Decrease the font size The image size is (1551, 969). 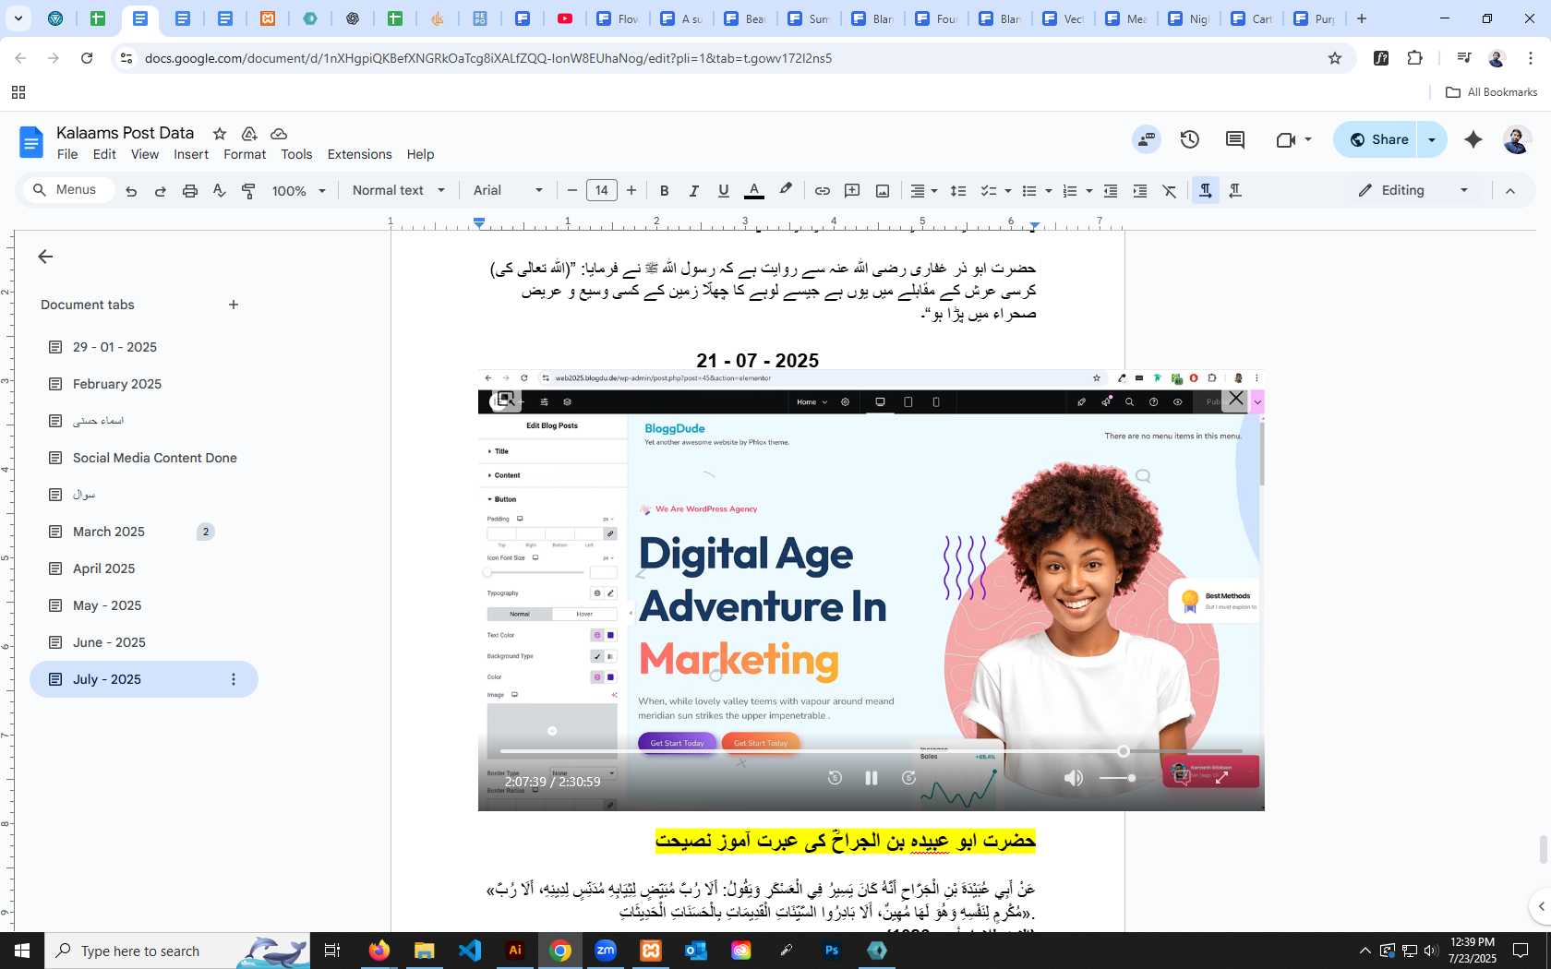pyautogui.click(x=572, y=191)
